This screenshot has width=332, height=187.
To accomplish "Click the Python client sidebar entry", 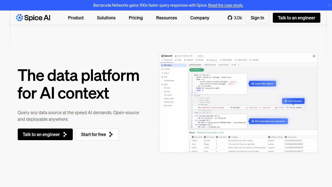I will click(169, 102).
